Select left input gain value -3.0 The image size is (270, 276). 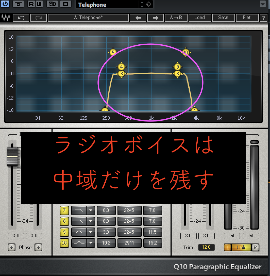click(x=16, y=236)
